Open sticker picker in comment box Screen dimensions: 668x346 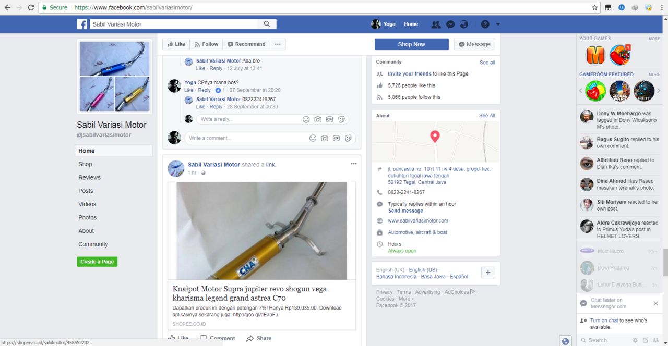348,138
